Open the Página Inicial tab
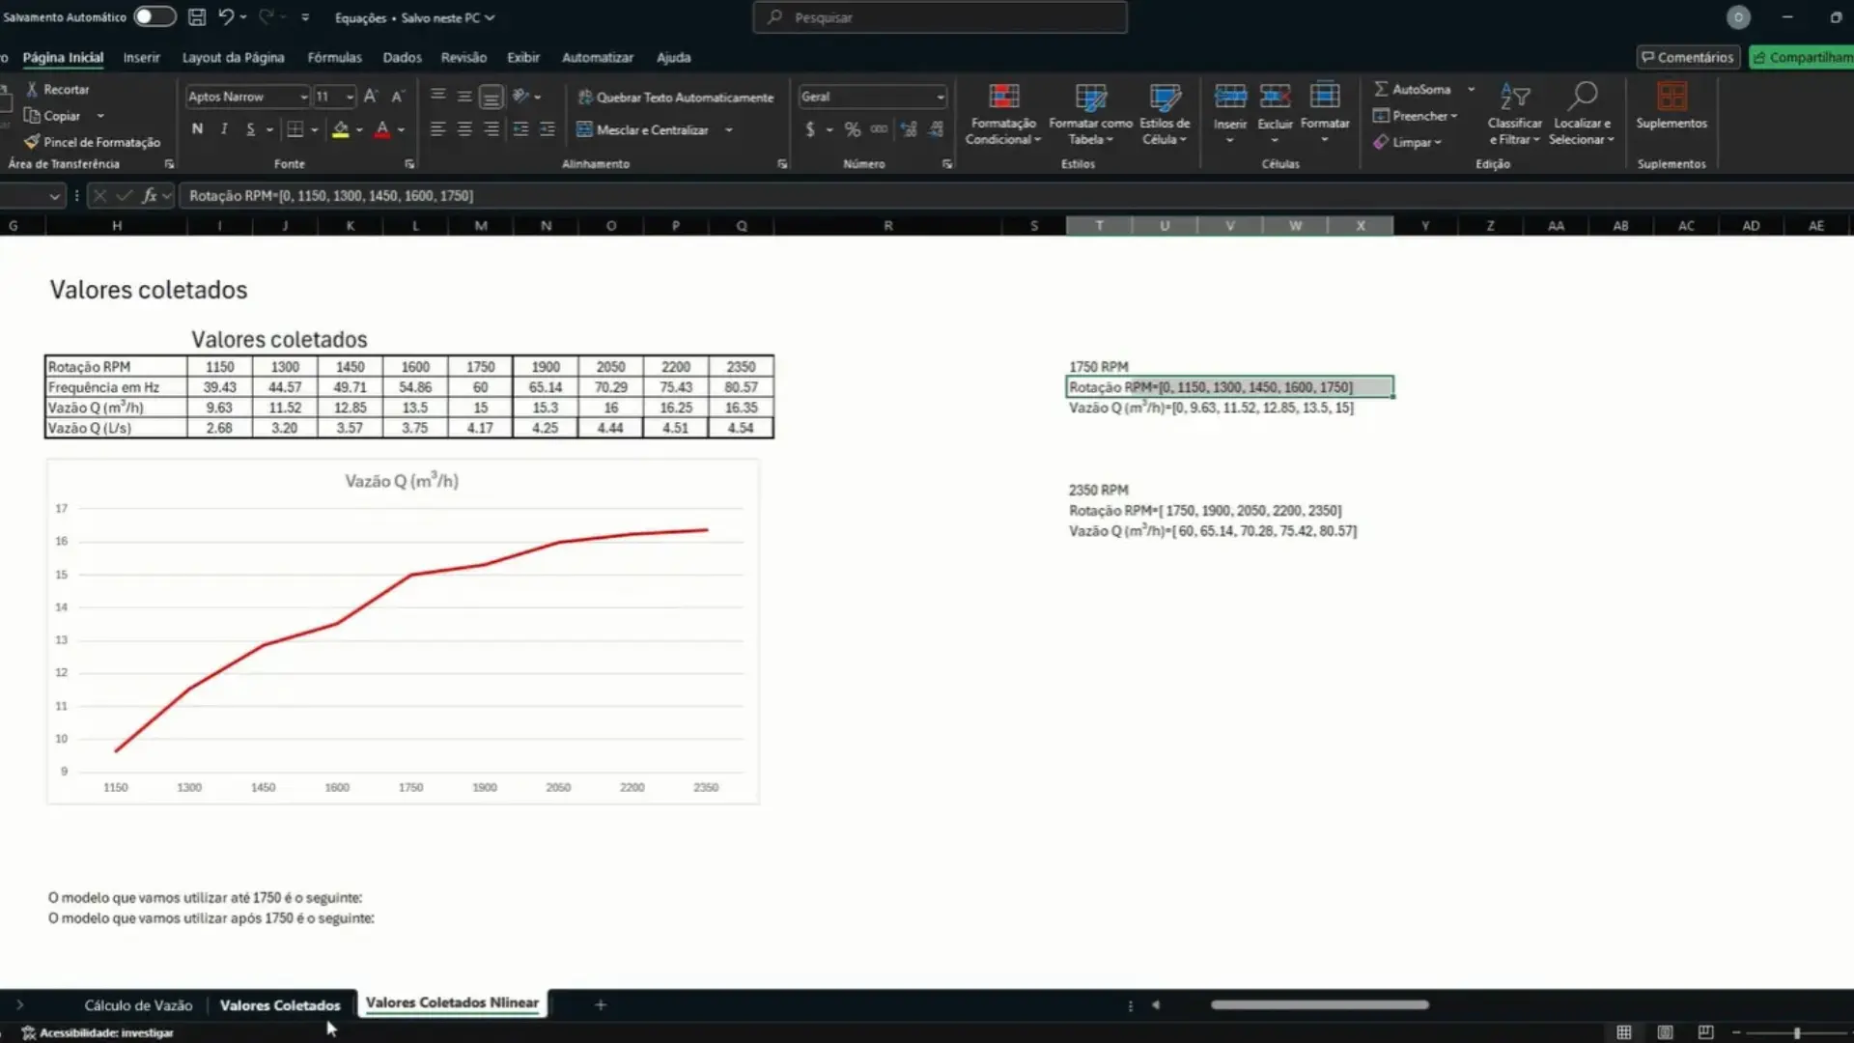This screenshot has height=1043, width=1854. point(63,57)
